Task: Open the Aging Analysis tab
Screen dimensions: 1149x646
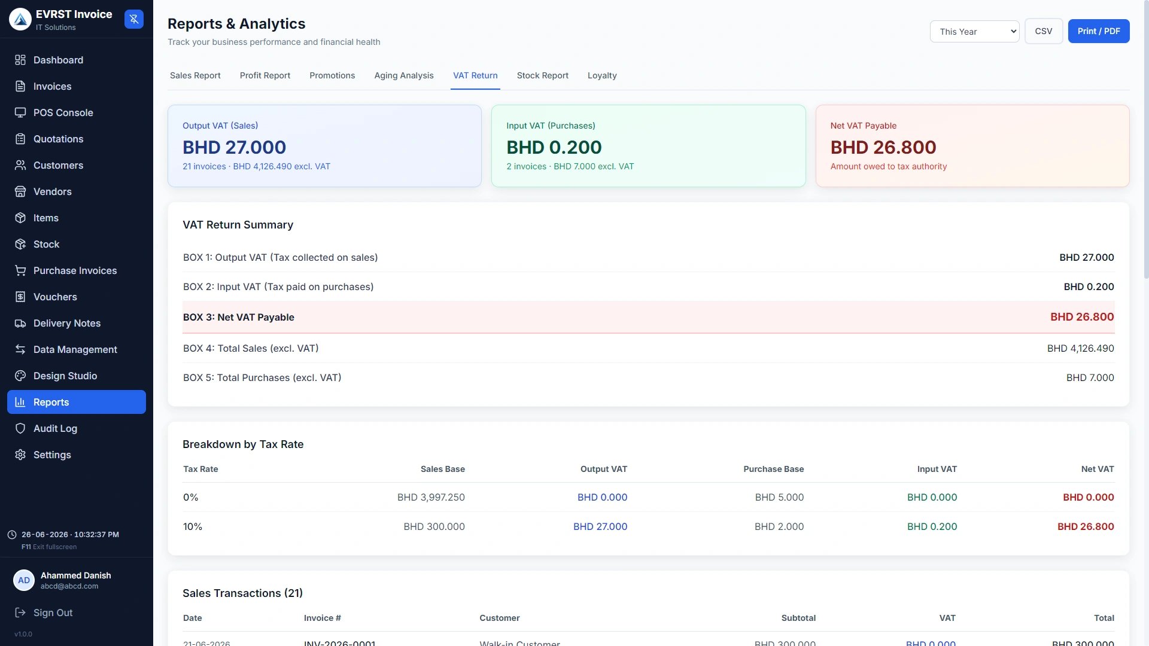Action: point(404,75)
